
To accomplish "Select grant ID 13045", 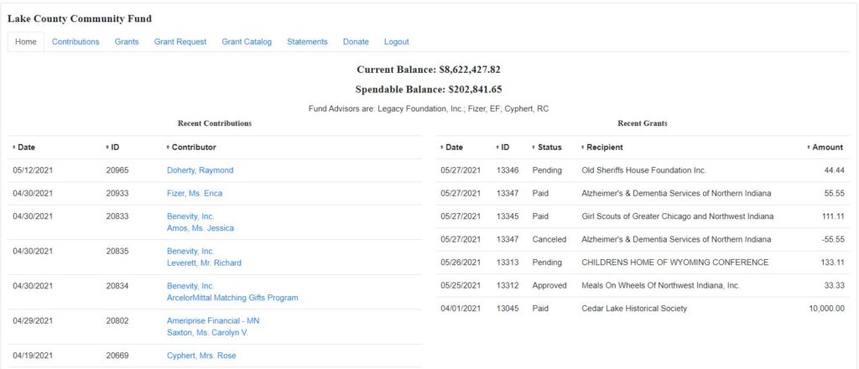I will pyautogui.click(x=508, y=309).
